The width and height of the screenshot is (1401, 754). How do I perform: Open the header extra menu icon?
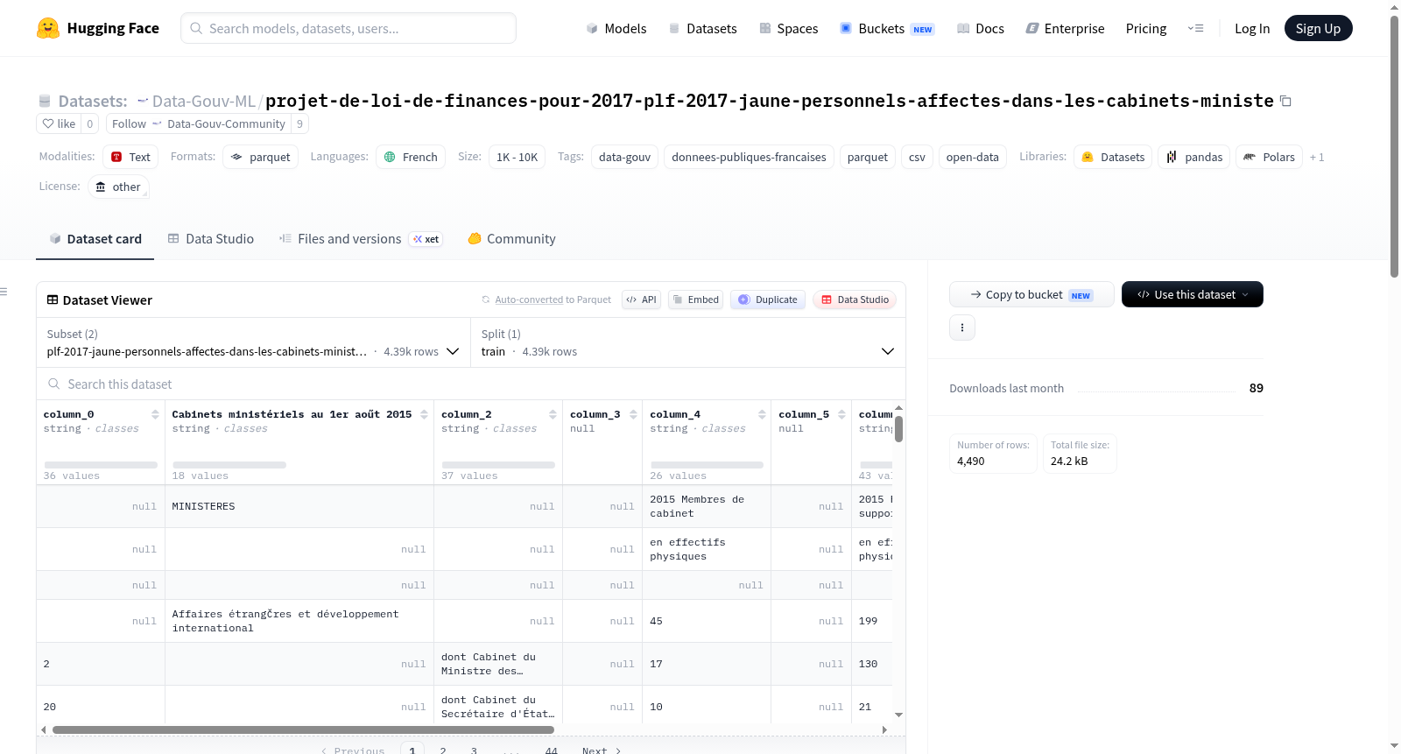pos(1195,28)
